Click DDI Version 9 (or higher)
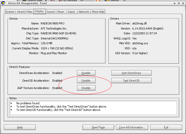Image resolution: width=186 pixels, height=134 pixels. (x=140, y=53)
